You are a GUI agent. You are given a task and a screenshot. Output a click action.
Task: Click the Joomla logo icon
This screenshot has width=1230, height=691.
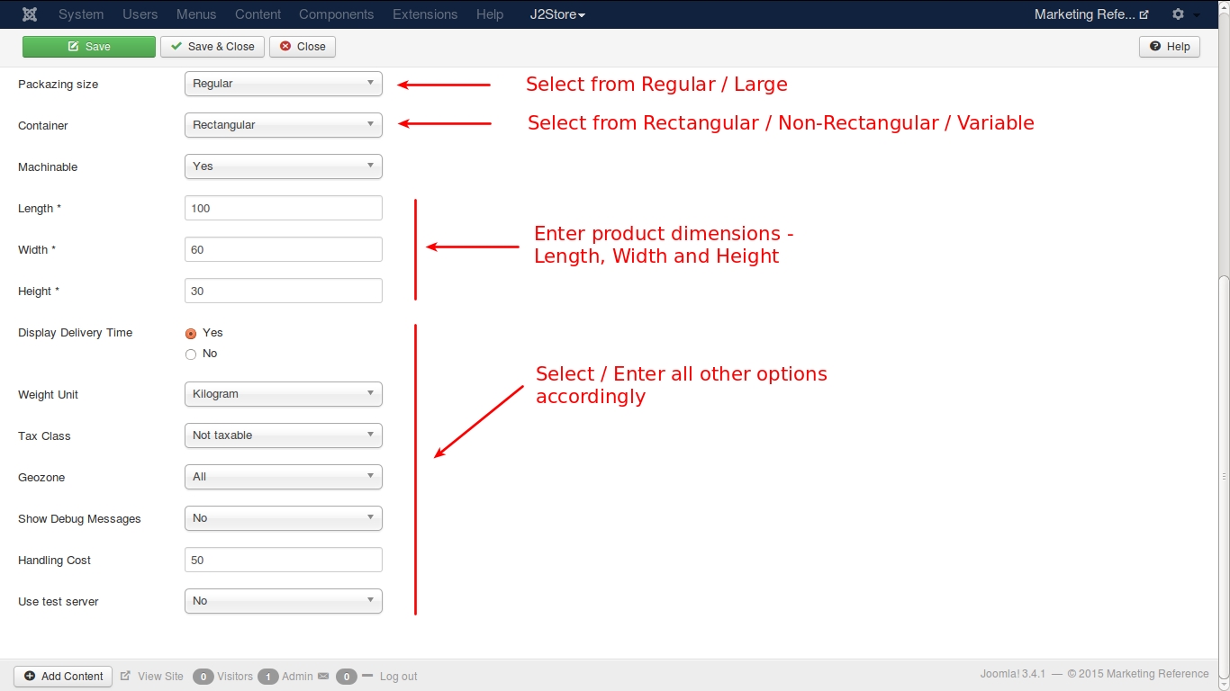pos(30,14)
